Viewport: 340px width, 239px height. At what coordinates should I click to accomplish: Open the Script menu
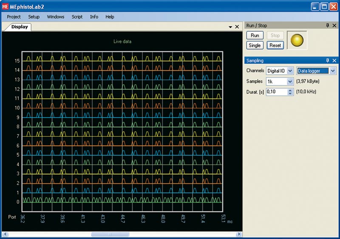[x=77, y=17]
